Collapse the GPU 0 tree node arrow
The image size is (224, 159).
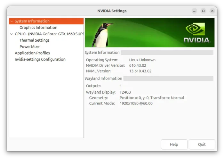coord(12,34)
